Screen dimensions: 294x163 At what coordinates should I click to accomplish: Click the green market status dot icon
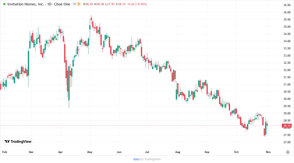pos(4,4)
